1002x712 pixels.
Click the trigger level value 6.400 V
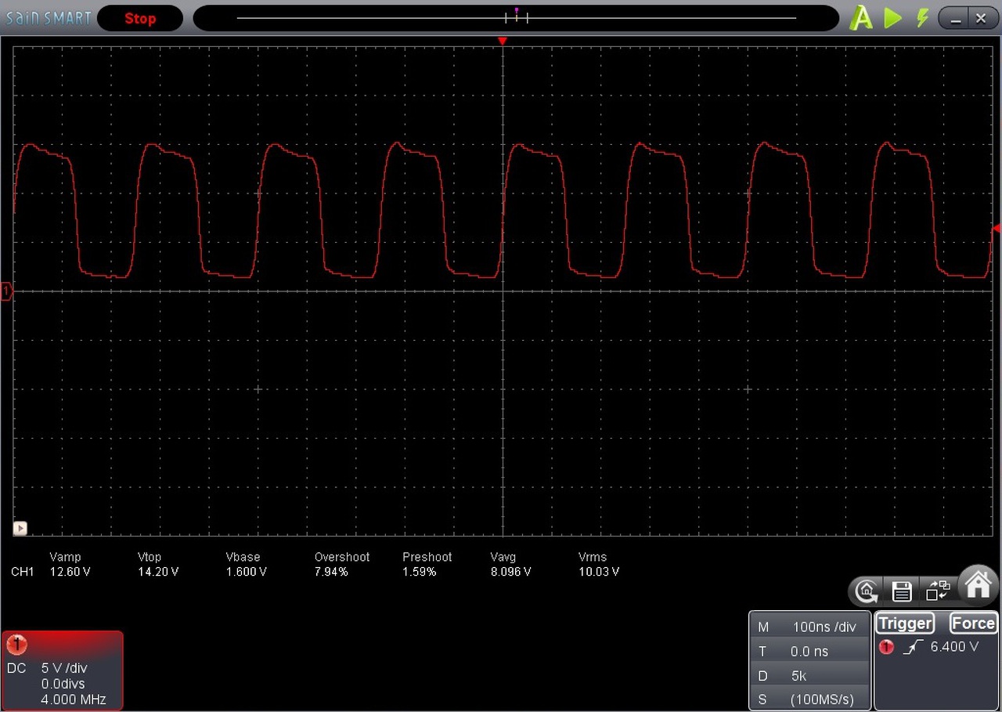tap(954, 647)
